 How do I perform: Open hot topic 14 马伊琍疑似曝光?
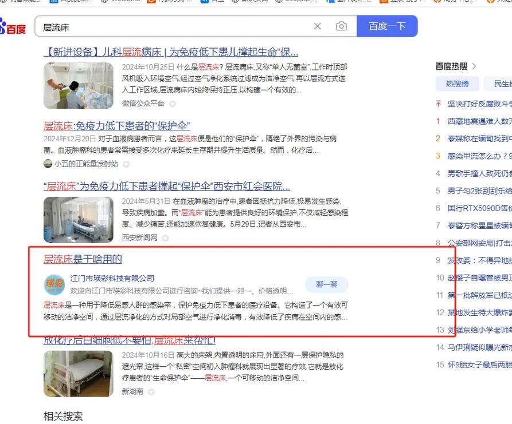(479, 347)
